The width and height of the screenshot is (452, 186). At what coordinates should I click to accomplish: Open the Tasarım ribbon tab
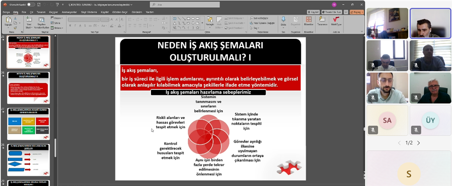point(41,12)
